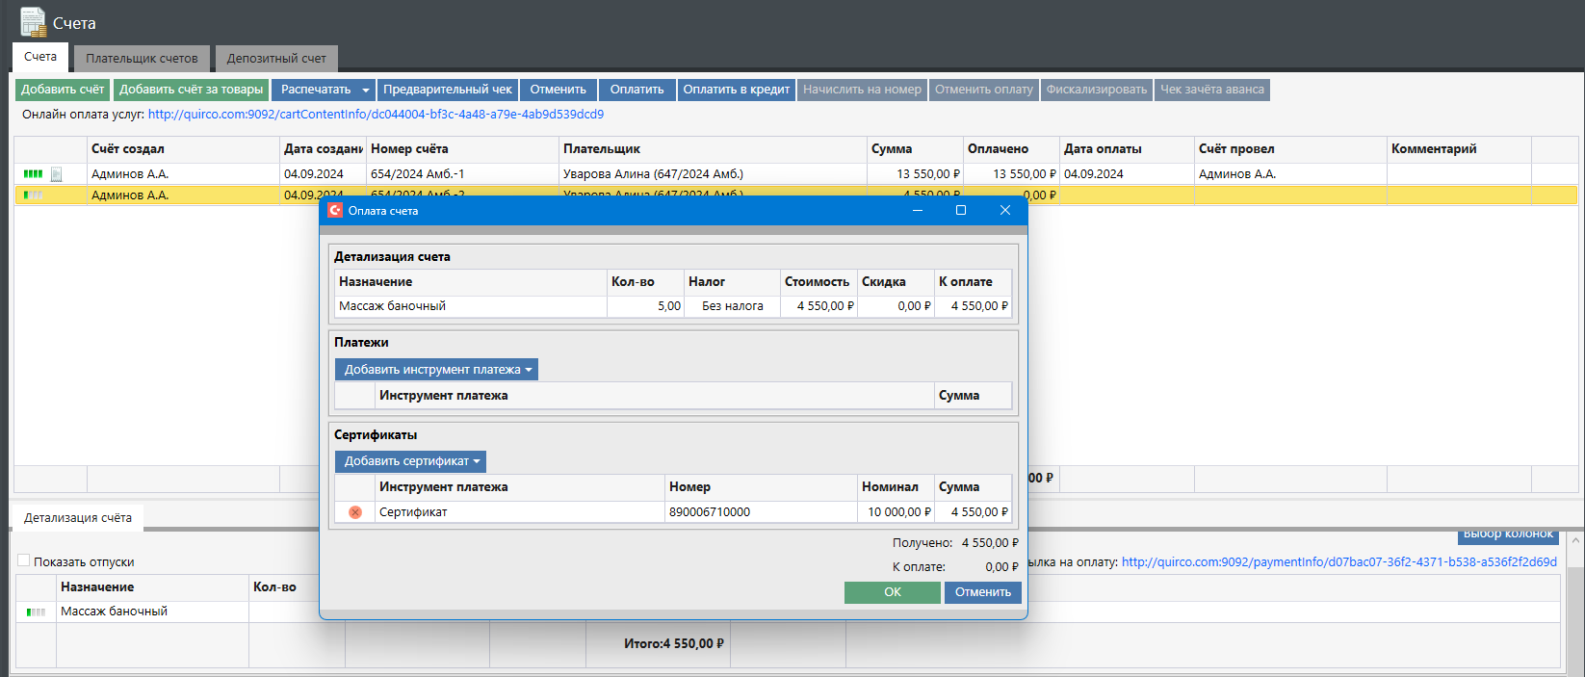Confirm payment with the OK button

[892, 592]
